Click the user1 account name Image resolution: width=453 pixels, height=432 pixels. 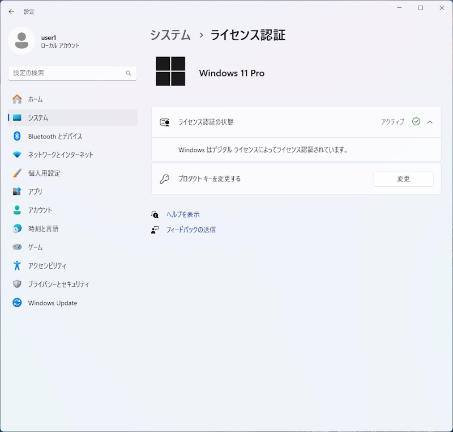coord(49,37)
